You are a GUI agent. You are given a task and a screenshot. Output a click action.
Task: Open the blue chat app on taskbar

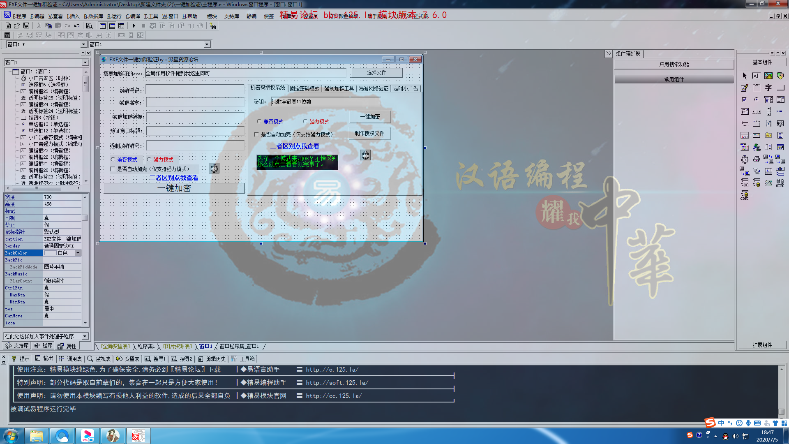[x=62, y=436]
